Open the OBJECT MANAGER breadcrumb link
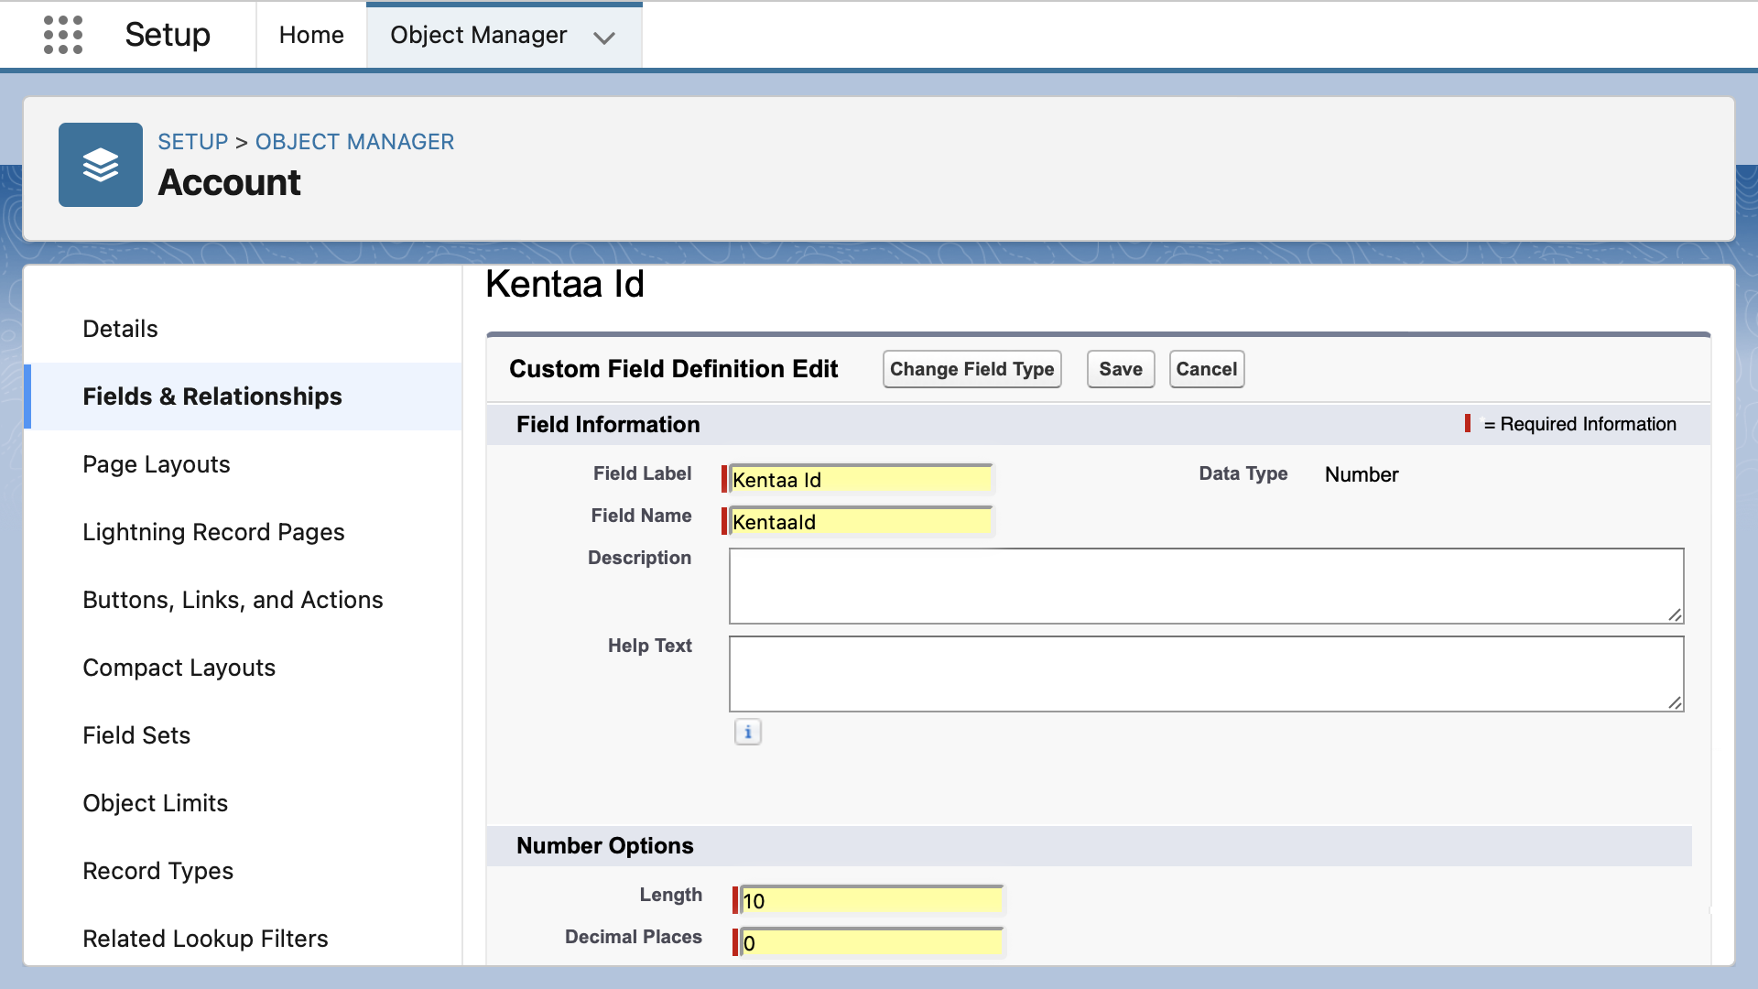1758x989 pixels. [x=354, y=142]
